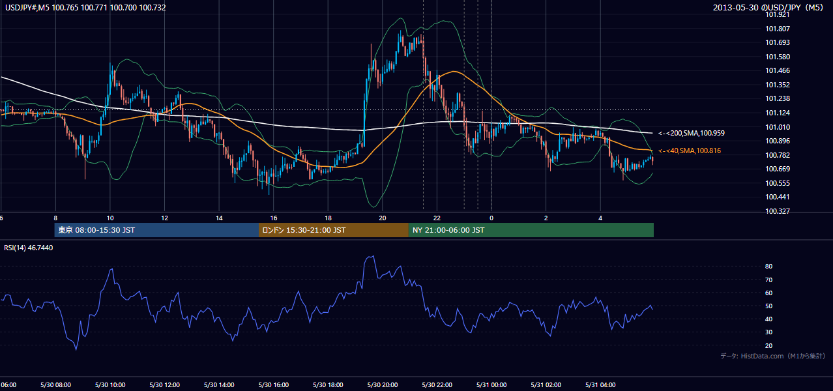
Task: Click hour label 4 under the price chart
Action: [600, 218]
